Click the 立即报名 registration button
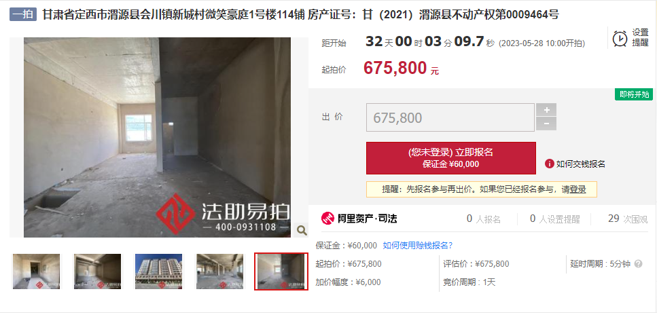 click(451, 158)
